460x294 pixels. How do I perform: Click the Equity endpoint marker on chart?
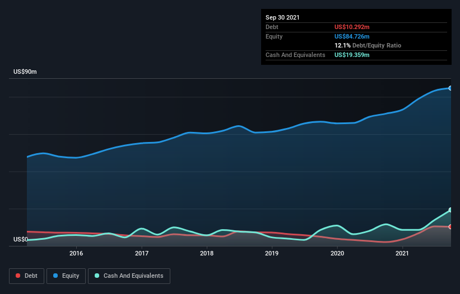coord(450,88)
